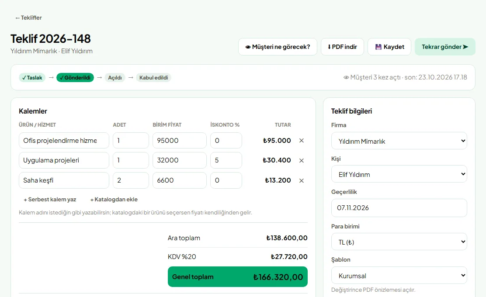The height and width of the screenshot is (297, 486).
Task: Open the Firma dropdown Yıldırım Mimarlık
Action: 399,141
